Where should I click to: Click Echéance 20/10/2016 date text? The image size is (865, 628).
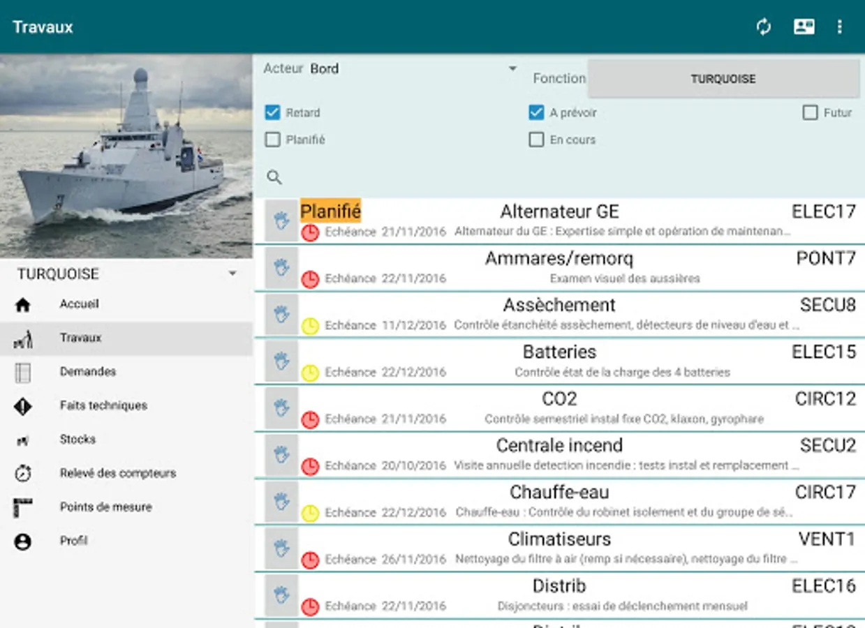coord(385,465)
